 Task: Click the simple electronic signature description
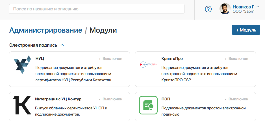[203, 111]
